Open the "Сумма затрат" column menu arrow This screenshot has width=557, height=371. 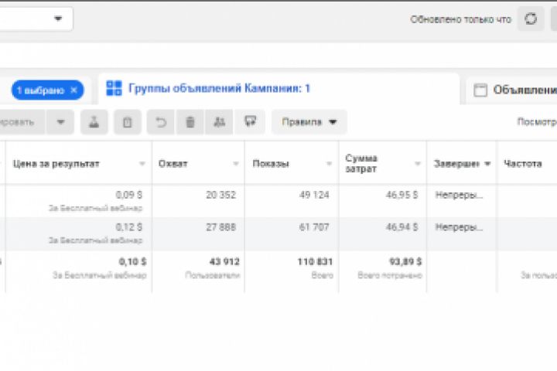click(418, 164)
